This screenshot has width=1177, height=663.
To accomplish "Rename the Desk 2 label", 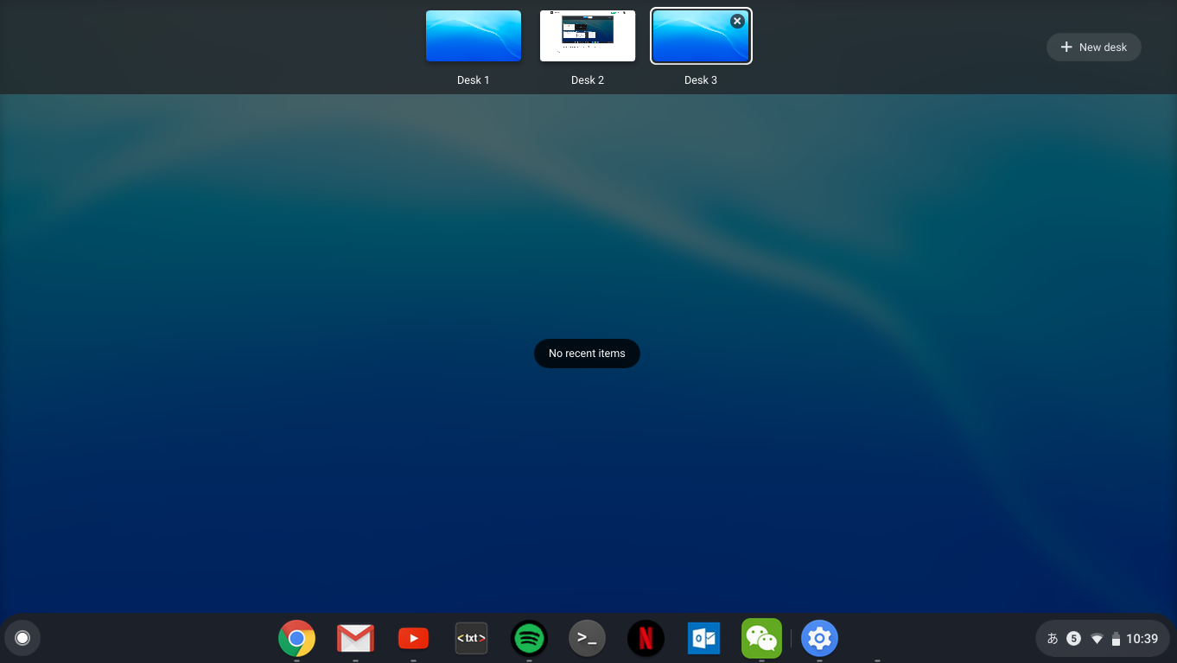I will pyautogui.click(x=588, y=80).
